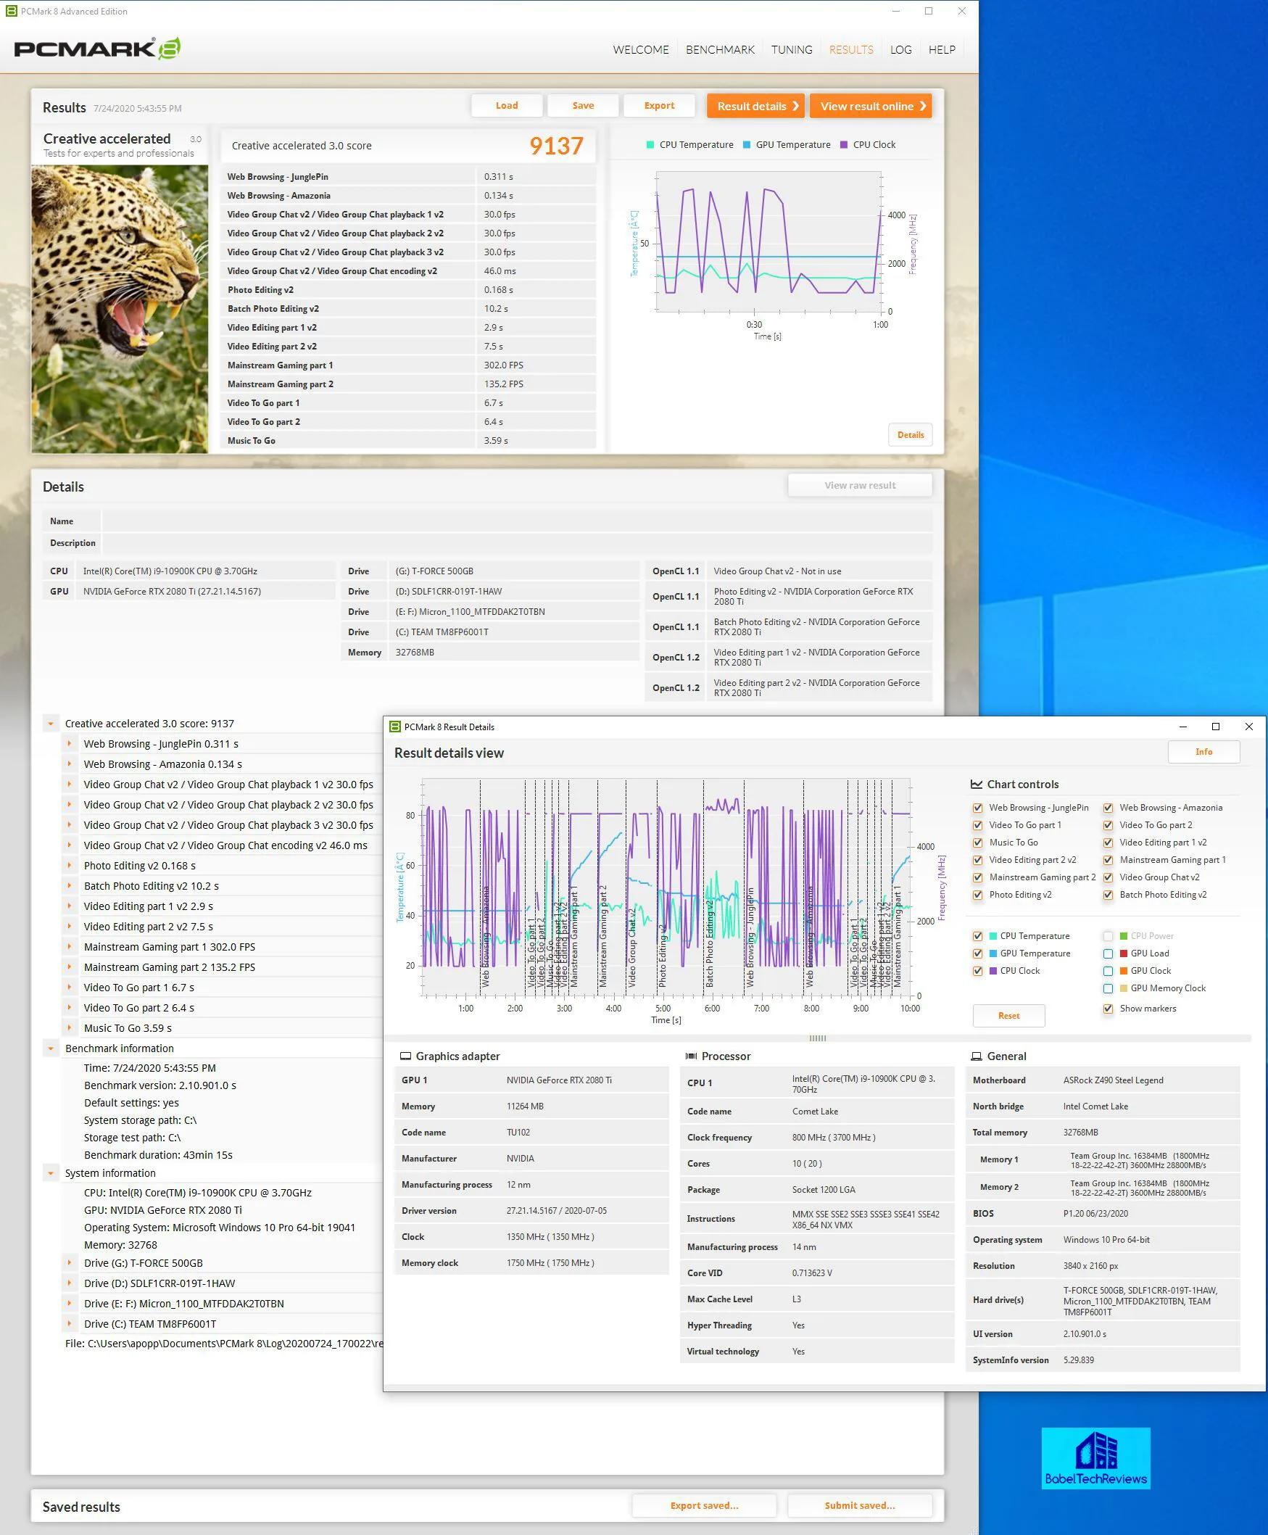This screenshot has height=1535, width=1268.
Task: Toggle Show markers checkbox
Action: [1108, 1009]
